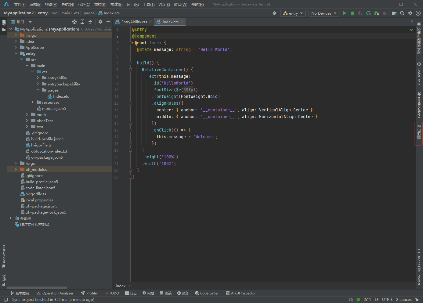Viewport: 423px width, 303px height.
Task: Open editor tabs vertical dots menu
Action: [412, 22]
